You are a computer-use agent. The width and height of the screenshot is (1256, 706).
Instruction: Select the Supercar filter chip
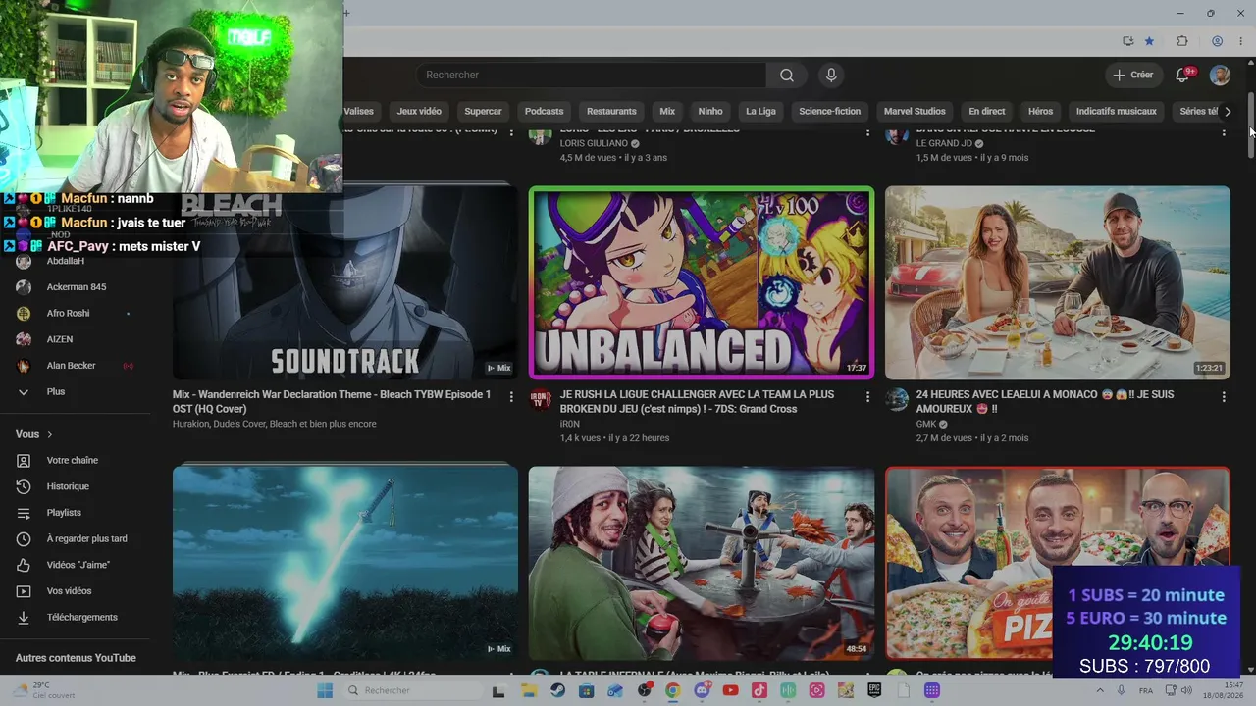pyautogui.click(x=483, y=112)
